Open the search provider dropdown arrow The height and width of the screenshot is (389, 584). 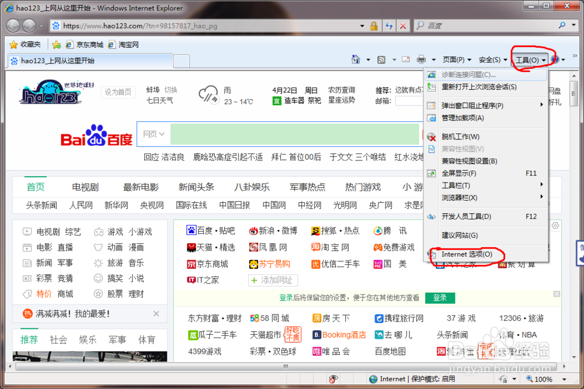[574, 25]
